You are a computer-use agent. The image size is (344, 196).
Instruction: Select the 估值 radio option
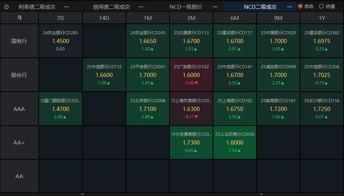pyautogui.click(x=327, y=6)
